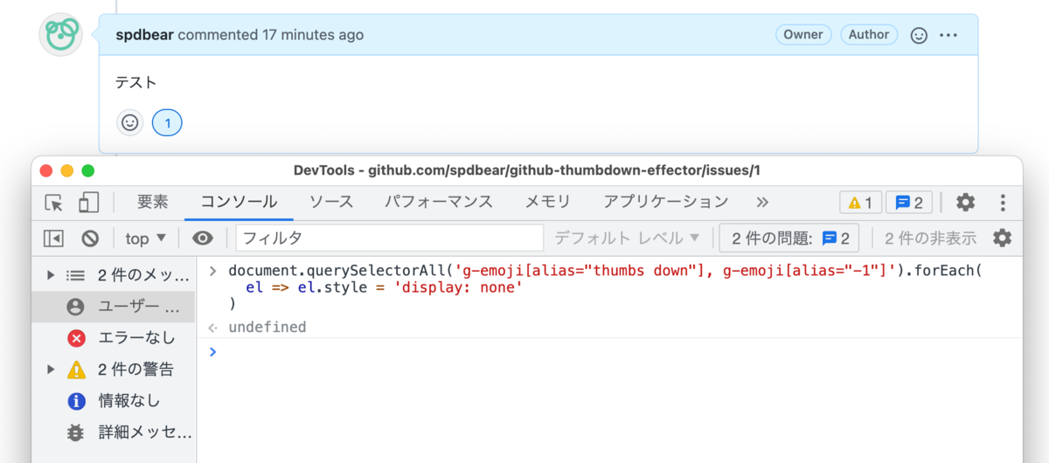
Task: Expand the 2 件のメッ… messages group
Action: [x=51, y=275]
